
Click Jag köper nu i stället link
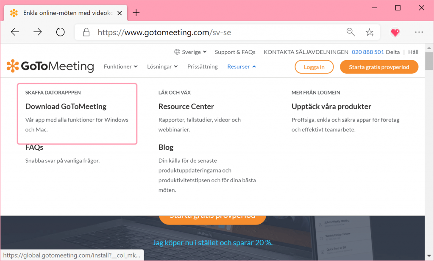212,242
